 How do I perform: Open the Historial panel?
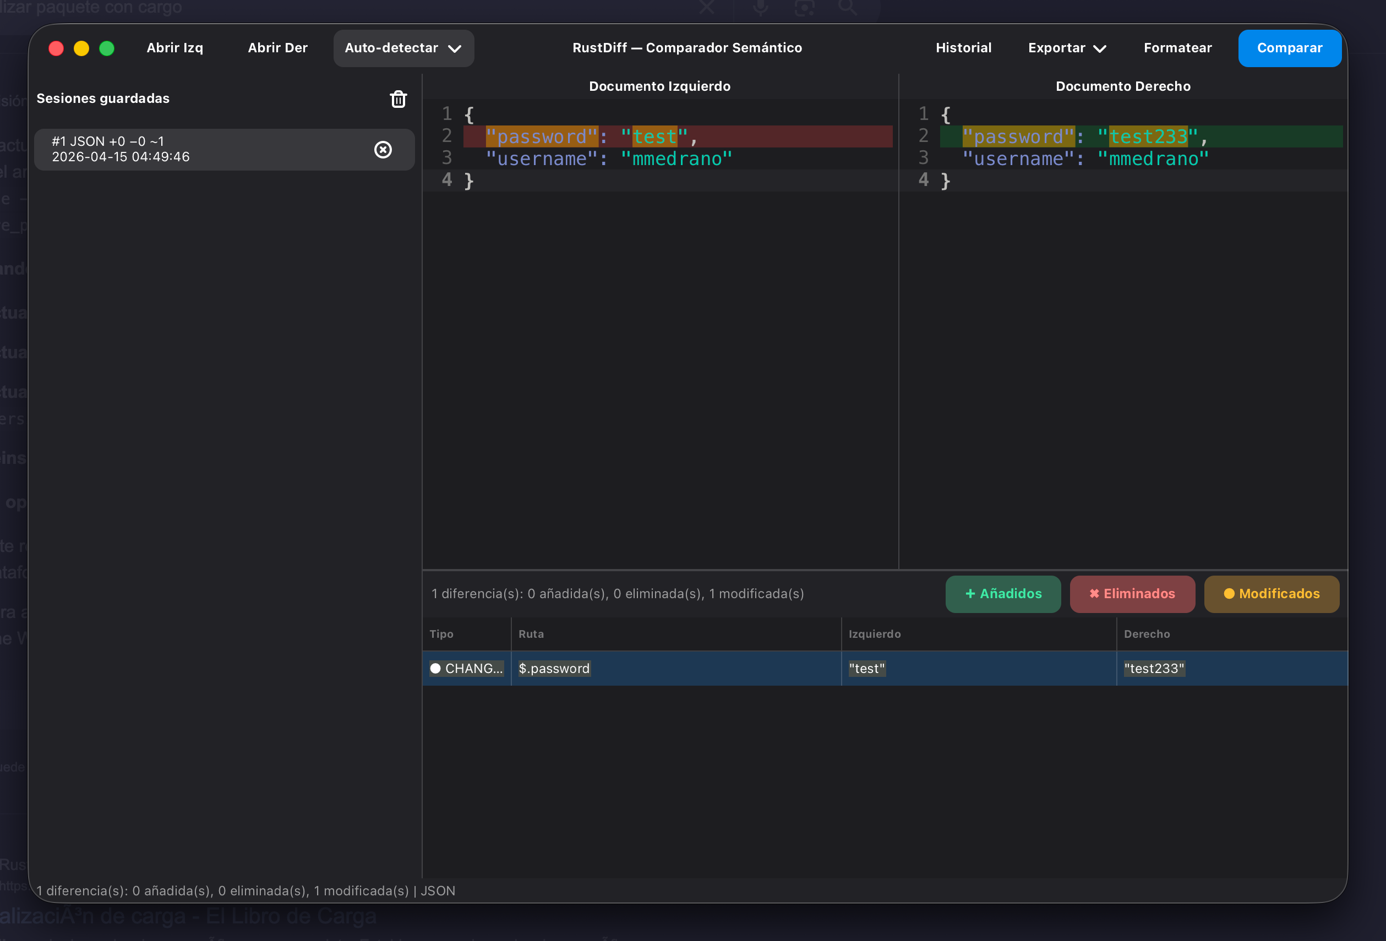pos(963,48)
